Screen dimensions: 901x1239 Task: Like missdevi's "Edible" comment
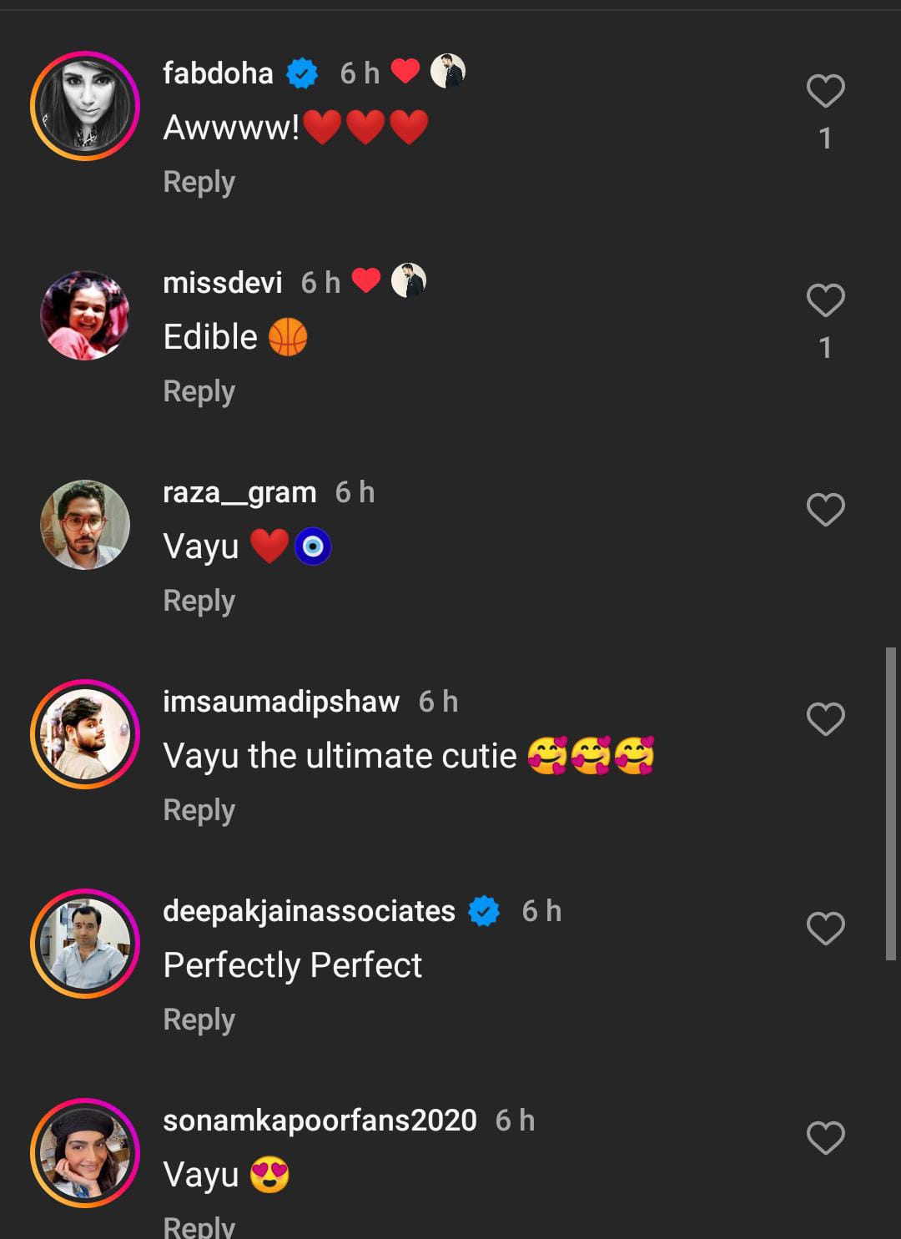coord(825,300)
